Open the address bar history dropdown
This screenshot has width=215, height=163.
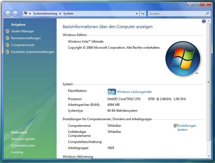[137, 13]
